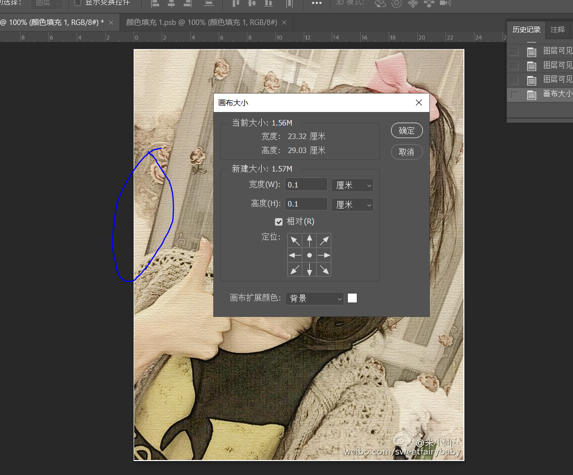
Task: Select the 3D slide object mode icon
Action: pyautogui.click(x=429, y=3)
